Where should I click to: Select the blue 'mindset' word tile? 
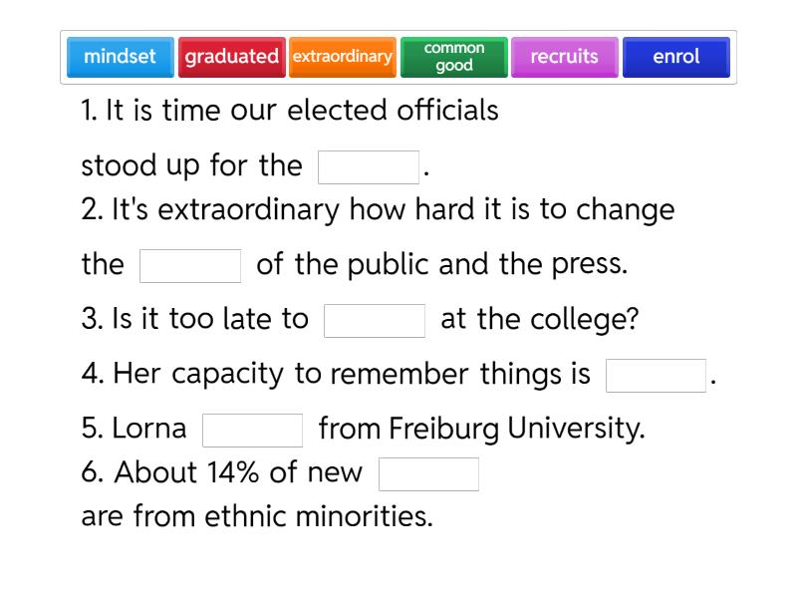(x=120, y=57)
